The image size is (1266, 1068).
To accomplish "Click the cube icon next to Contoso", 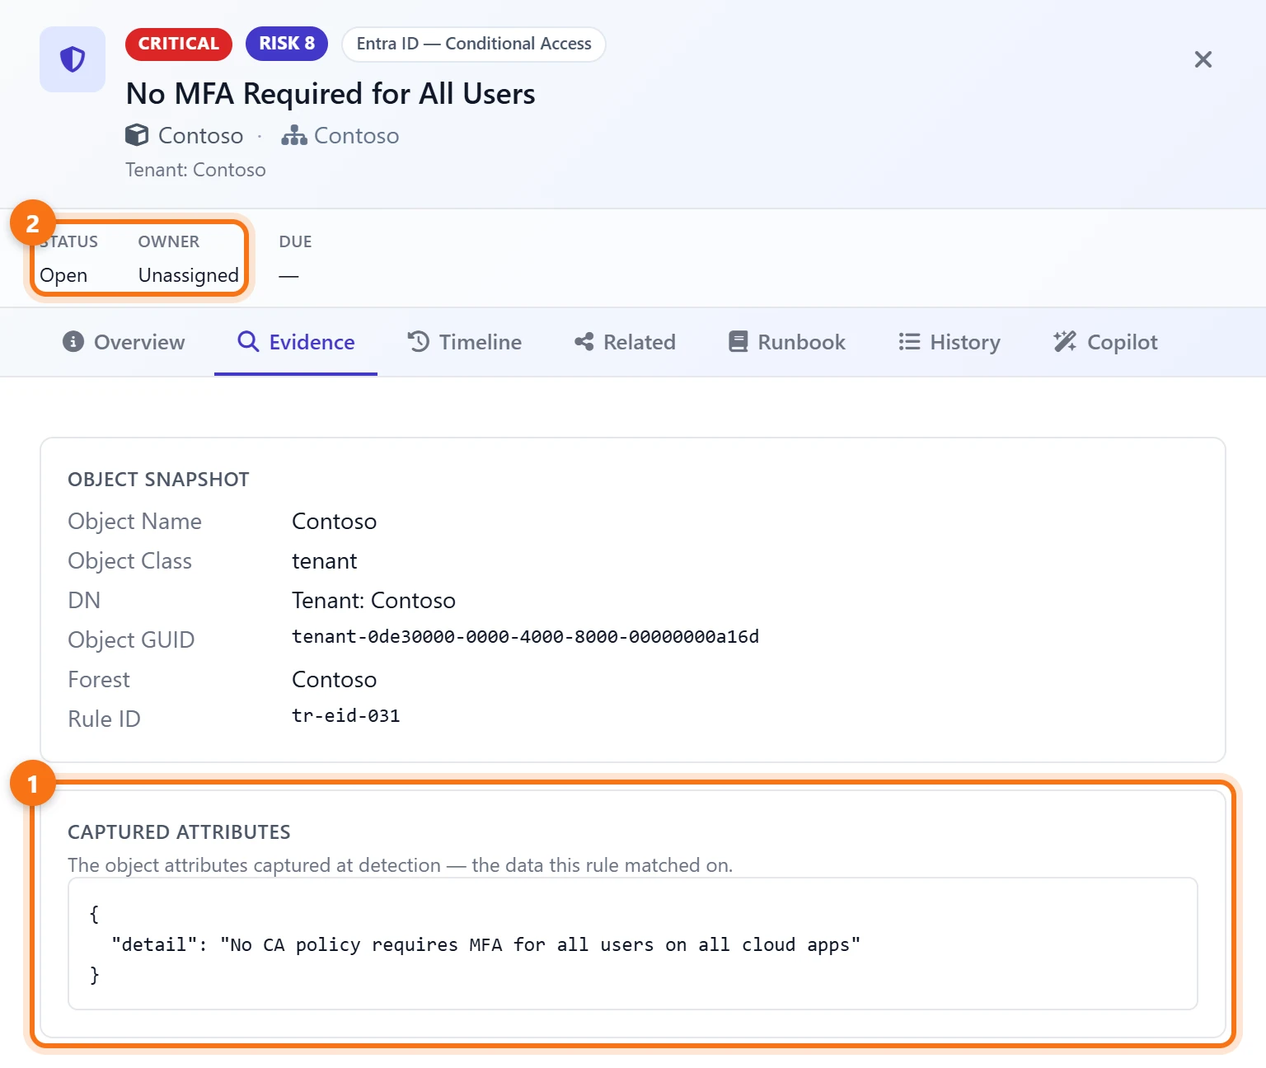I will click(x=137, y=135).
